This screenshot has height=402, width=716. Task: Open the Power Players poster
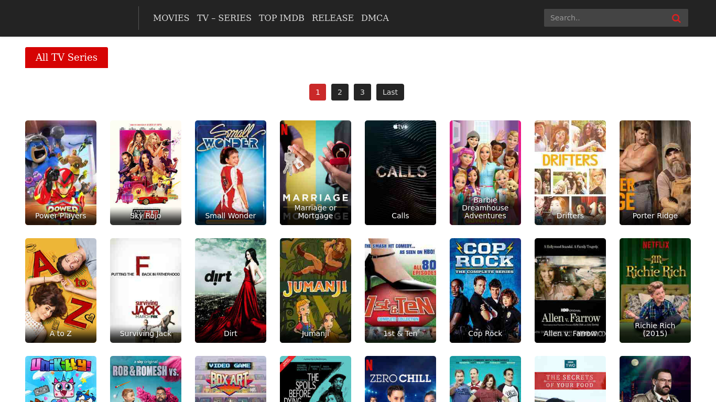coord(61,173)
